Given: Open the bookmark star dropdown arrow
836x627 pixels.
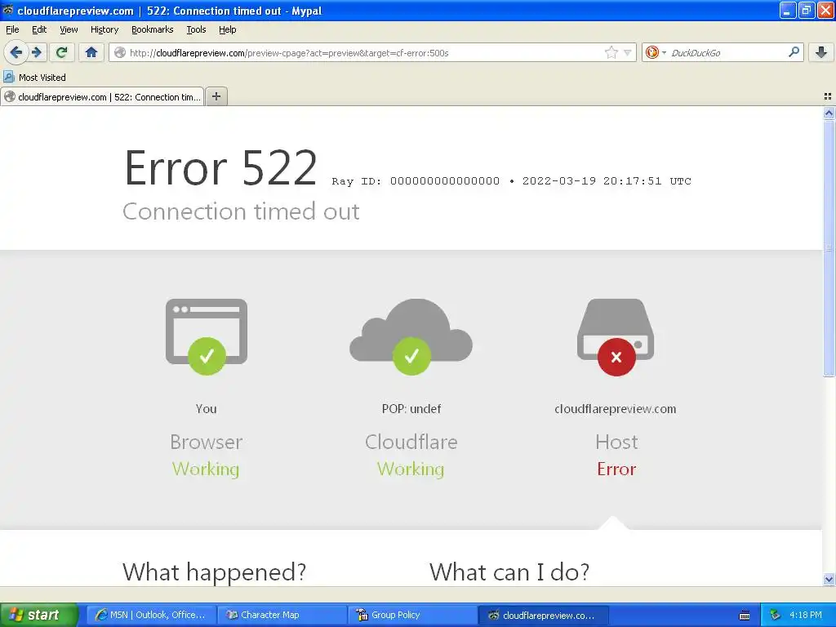Looking at the screenshot, I should click(x=628, y=52).
